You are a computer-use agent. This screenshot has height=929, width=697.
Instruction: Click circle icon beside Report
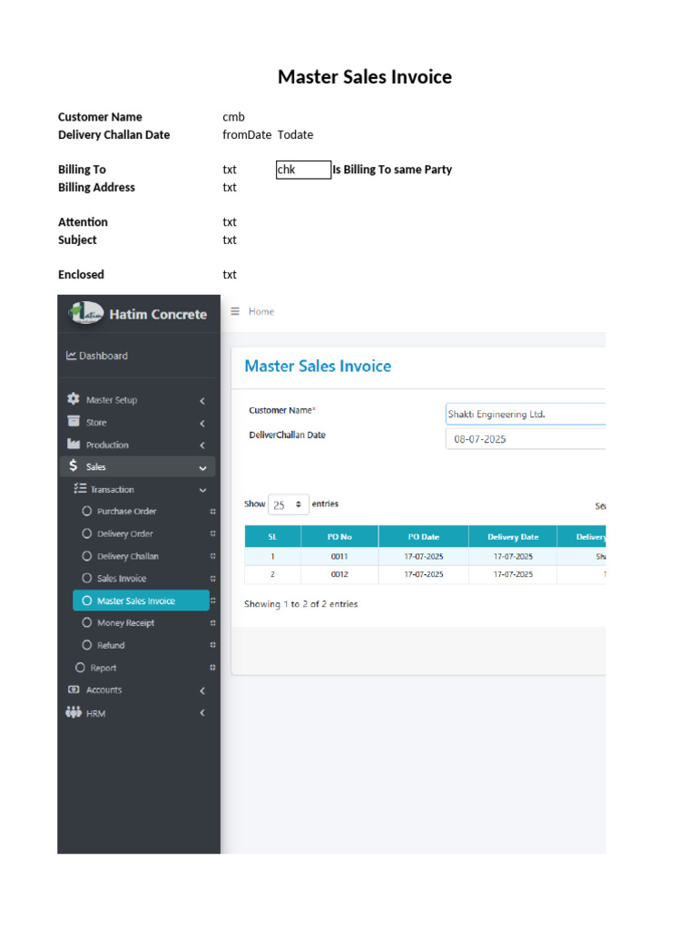tap(80, 667)
